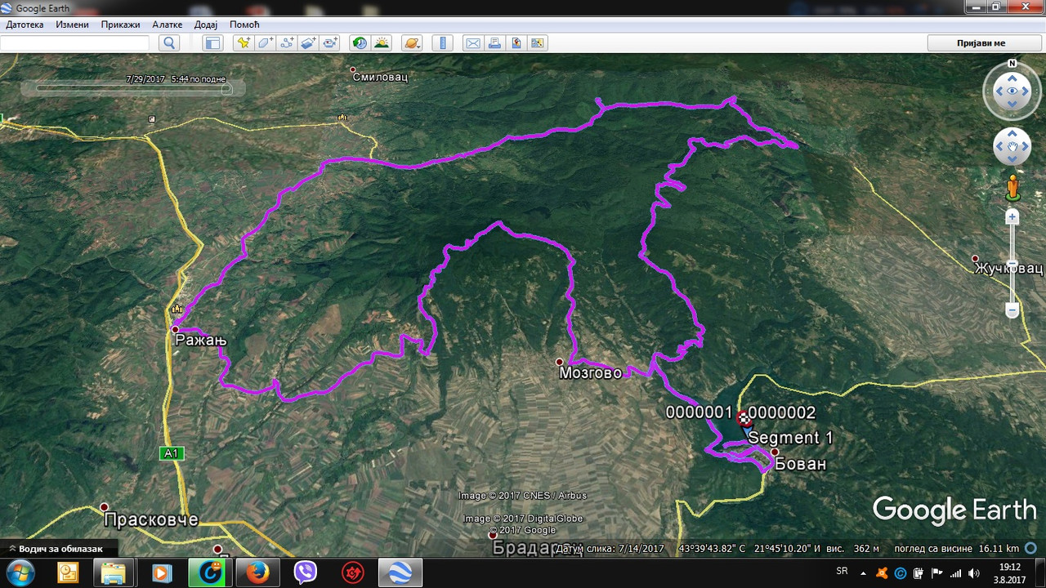Move left with hand joystick arrow
The width and height of the screenshot is (1046, 588).
[999, 147]
